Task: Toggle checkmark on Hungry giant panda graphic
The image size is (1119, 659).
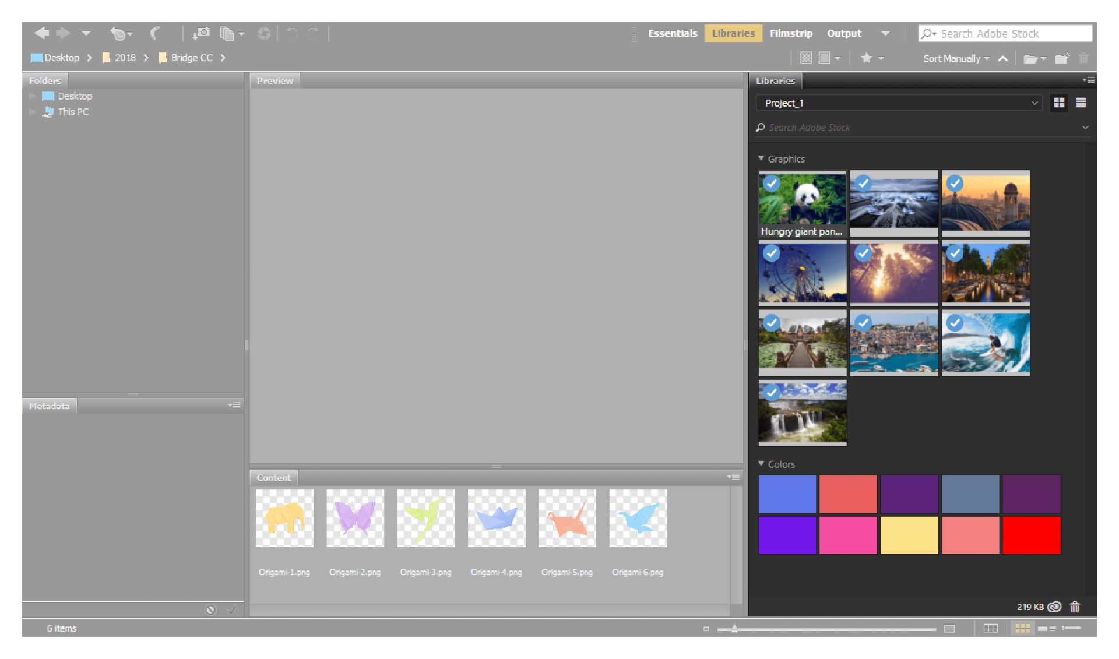Action: 772,184
